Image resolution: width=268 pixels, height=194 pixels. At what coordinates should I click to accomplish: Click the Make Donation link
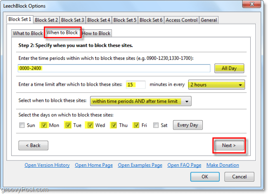pyautogui.click(x=223, y=165)
